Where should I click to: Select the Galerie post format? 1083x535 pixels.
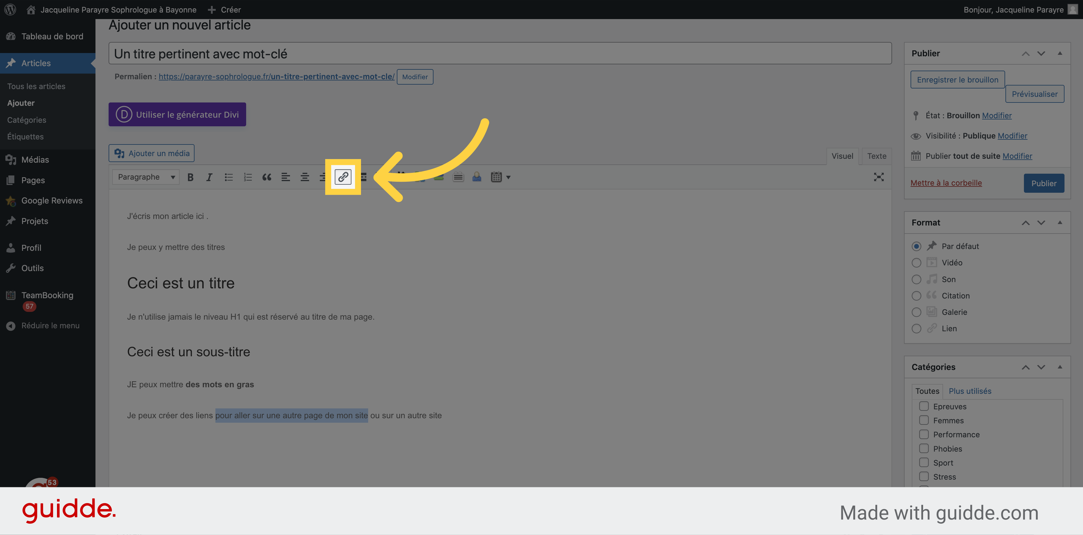[x=916, y=312]
